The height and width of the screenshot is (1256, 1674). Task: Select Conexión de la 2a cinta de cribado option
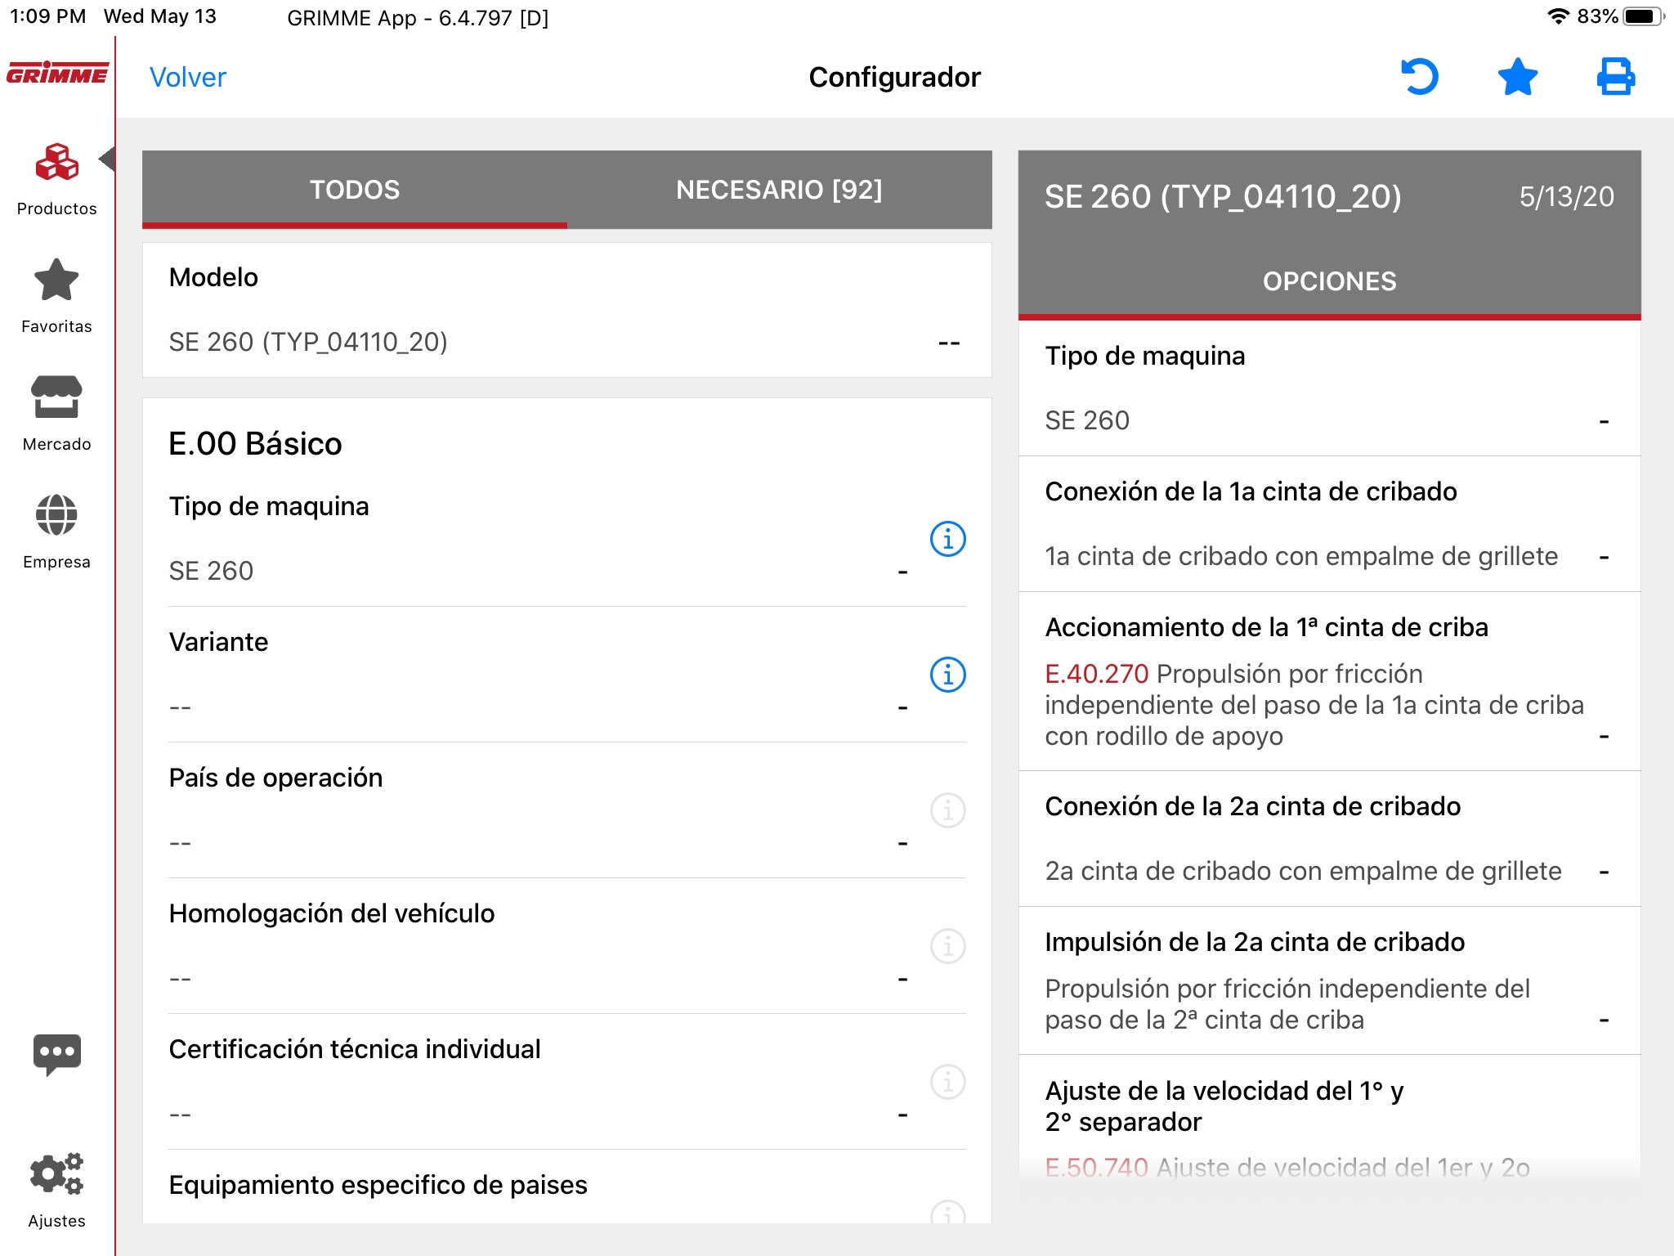coord(1329,839)
